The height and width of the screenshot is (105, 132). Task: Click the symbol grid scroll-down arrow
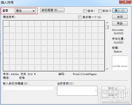pos(107,69)
